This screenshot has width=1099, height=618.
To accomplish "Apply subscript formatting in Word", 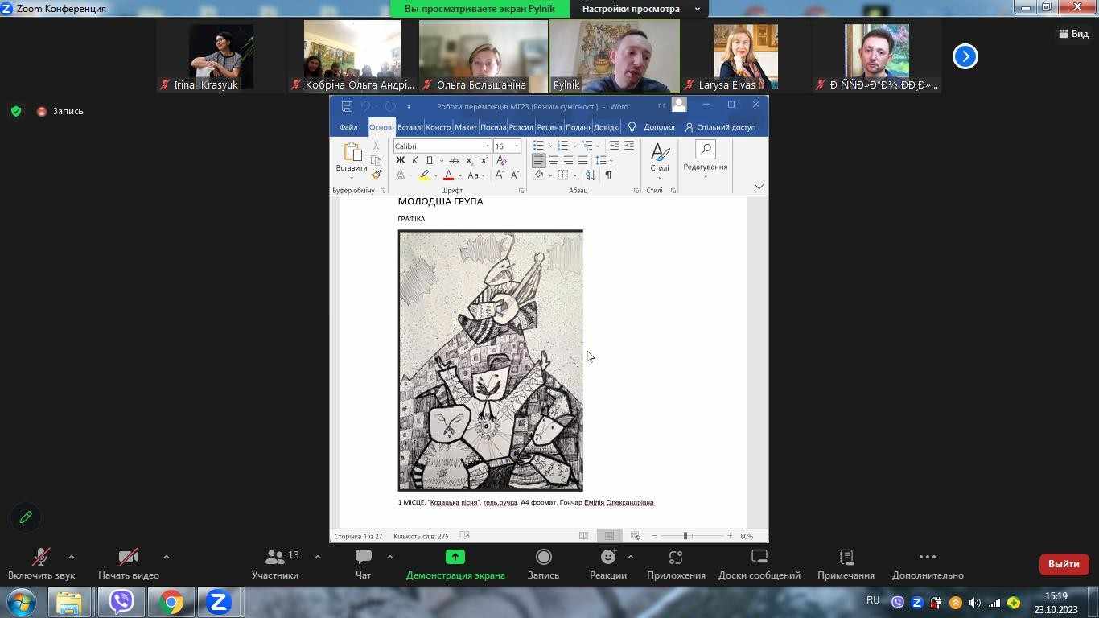I will [x=470, y=160].
